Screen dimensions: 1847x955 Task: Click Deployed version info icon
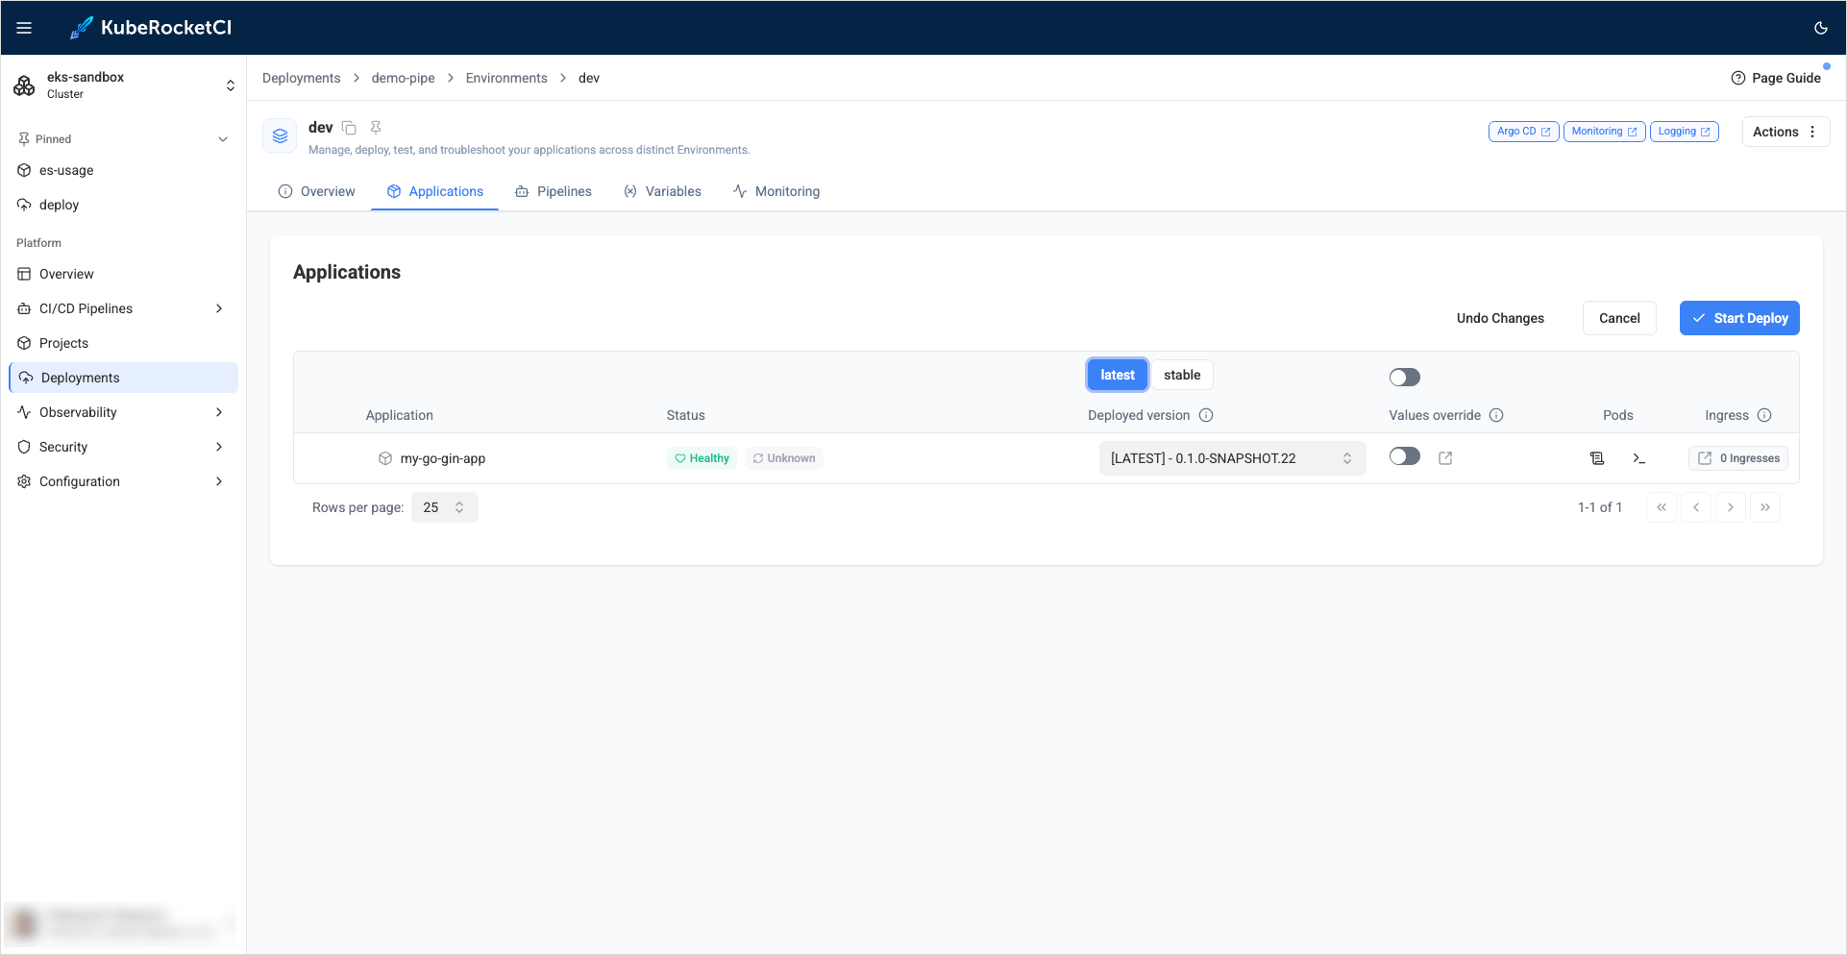pos(1206,415)
